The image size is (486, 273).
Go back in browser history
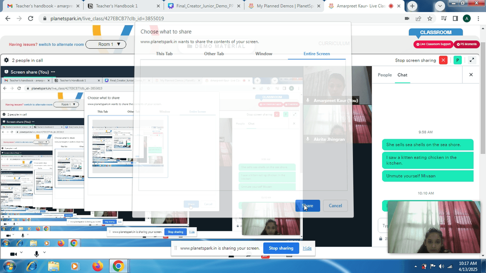8,18
